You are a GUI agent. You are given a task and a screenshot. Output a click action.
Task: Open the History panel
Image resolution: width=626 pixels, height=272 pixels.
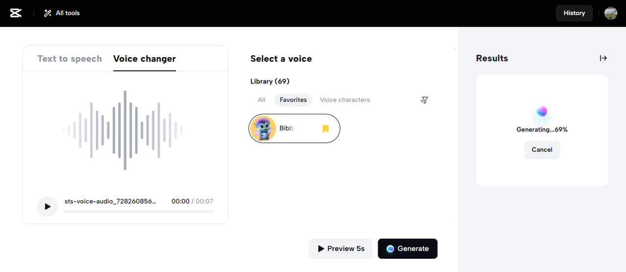pyautogui.click(x=574, y=13)
